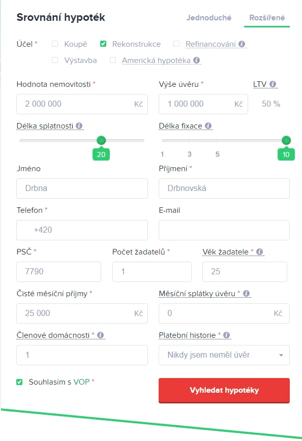Click the Délka splatnosti slider handle
The width and height of the screenshot is (302, 441).
point(101,140)
